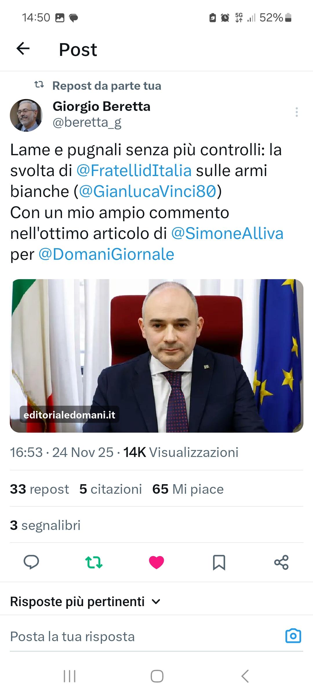
Task: Tap the camera icon in the reply bar
Action: 293,636
